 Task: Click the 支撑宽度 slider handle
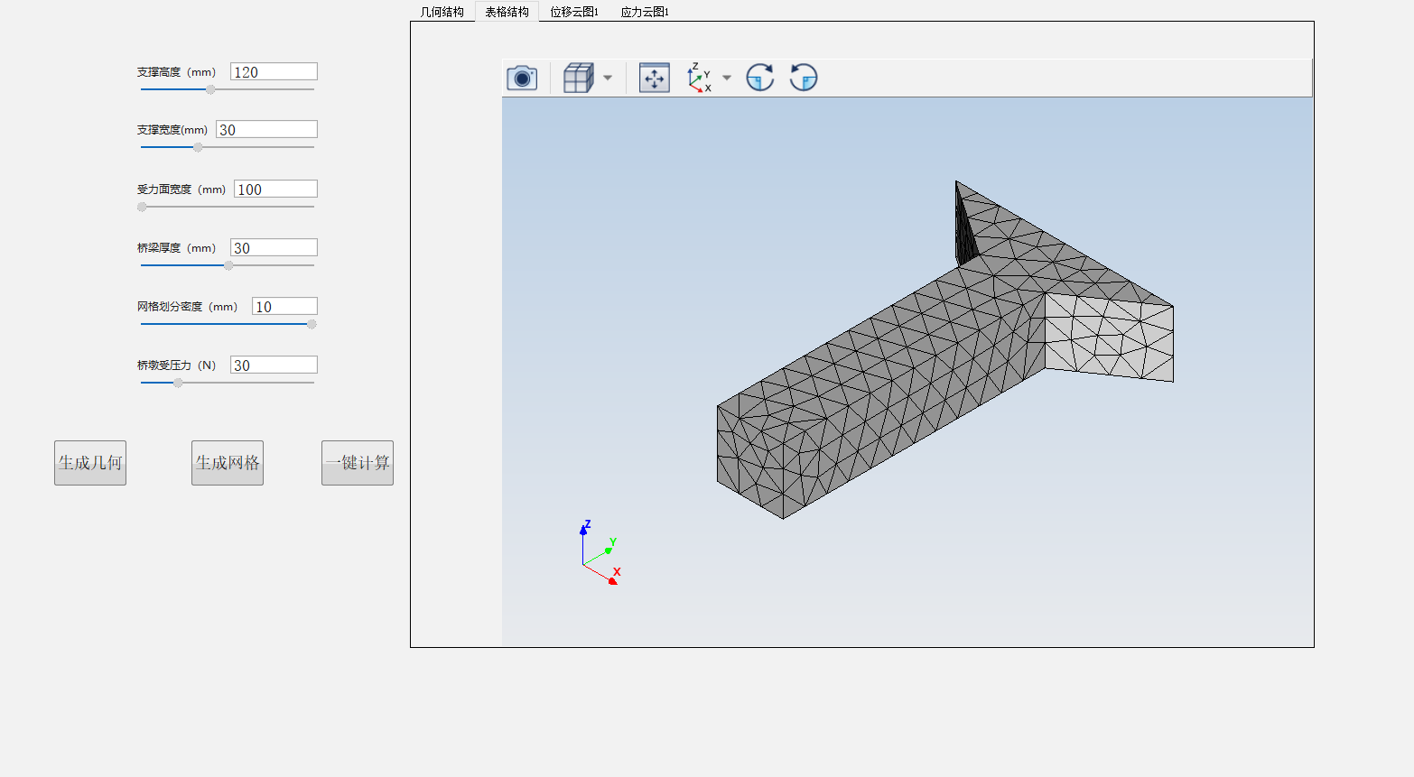coord(198,147)
